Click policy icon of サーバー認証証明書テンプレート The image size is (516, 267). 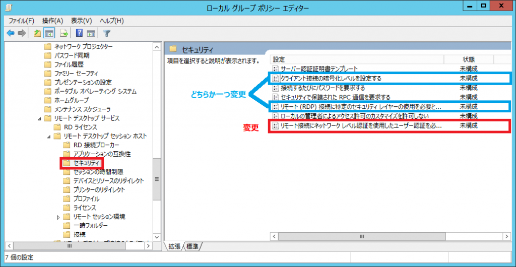click(x=276, y=69)
